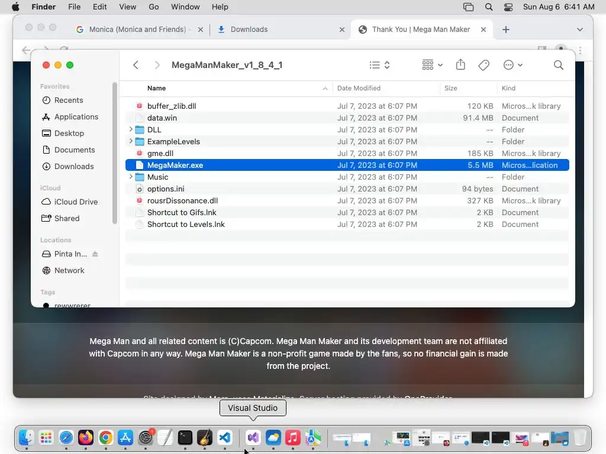Launch Visual Studio Code from the Dock
Viewport: 606px width, 454px height.
tap(225, 437)
